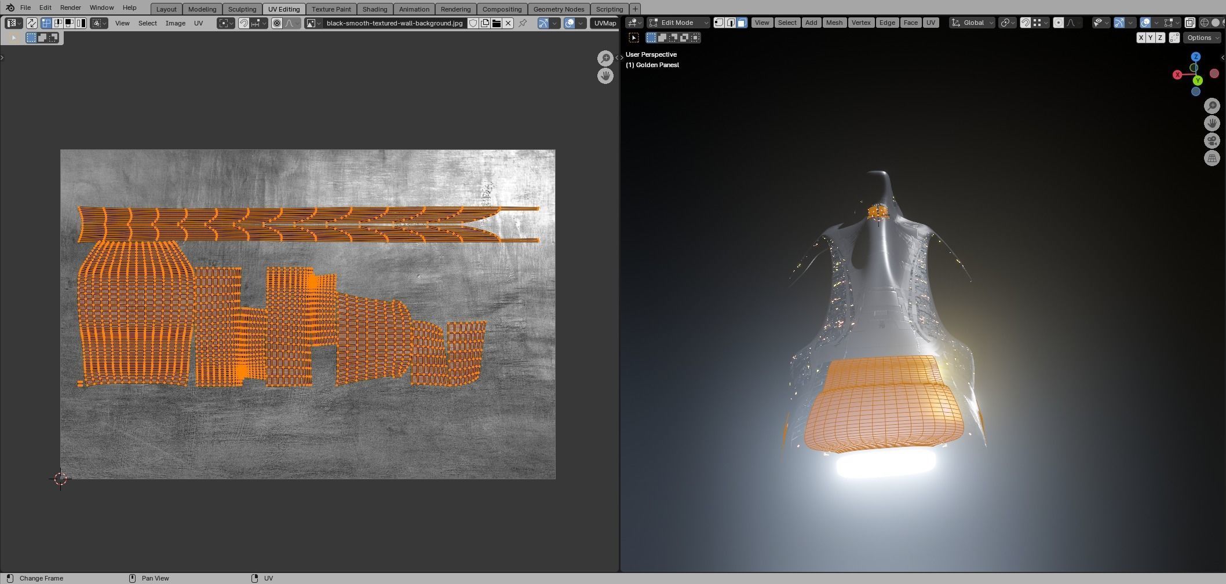Click the 3D viewport pan hand gizmo
The image size is (1226, 584).
click(1212, 123)
